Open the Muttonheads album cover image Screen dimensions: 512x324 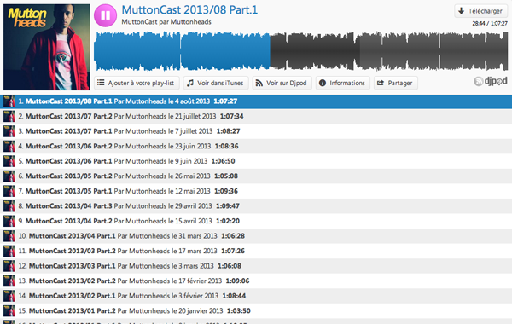46,47
